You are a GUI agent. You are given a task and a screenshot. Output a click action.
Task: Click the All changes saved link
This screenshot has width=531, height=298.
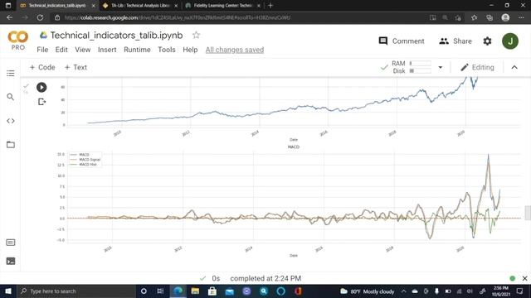pos(235,50)
